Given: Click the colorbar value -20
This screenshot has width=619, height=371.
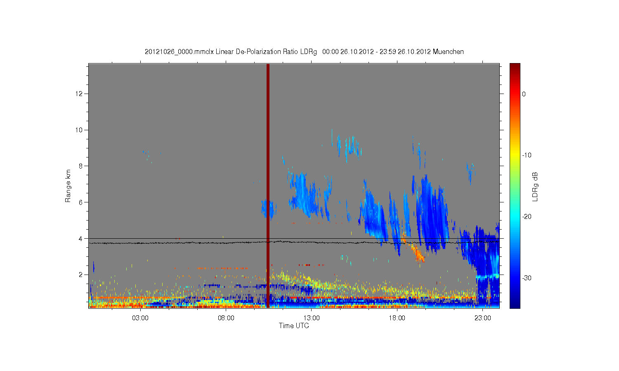Looking at the screenshot, I should pos(527,216).
